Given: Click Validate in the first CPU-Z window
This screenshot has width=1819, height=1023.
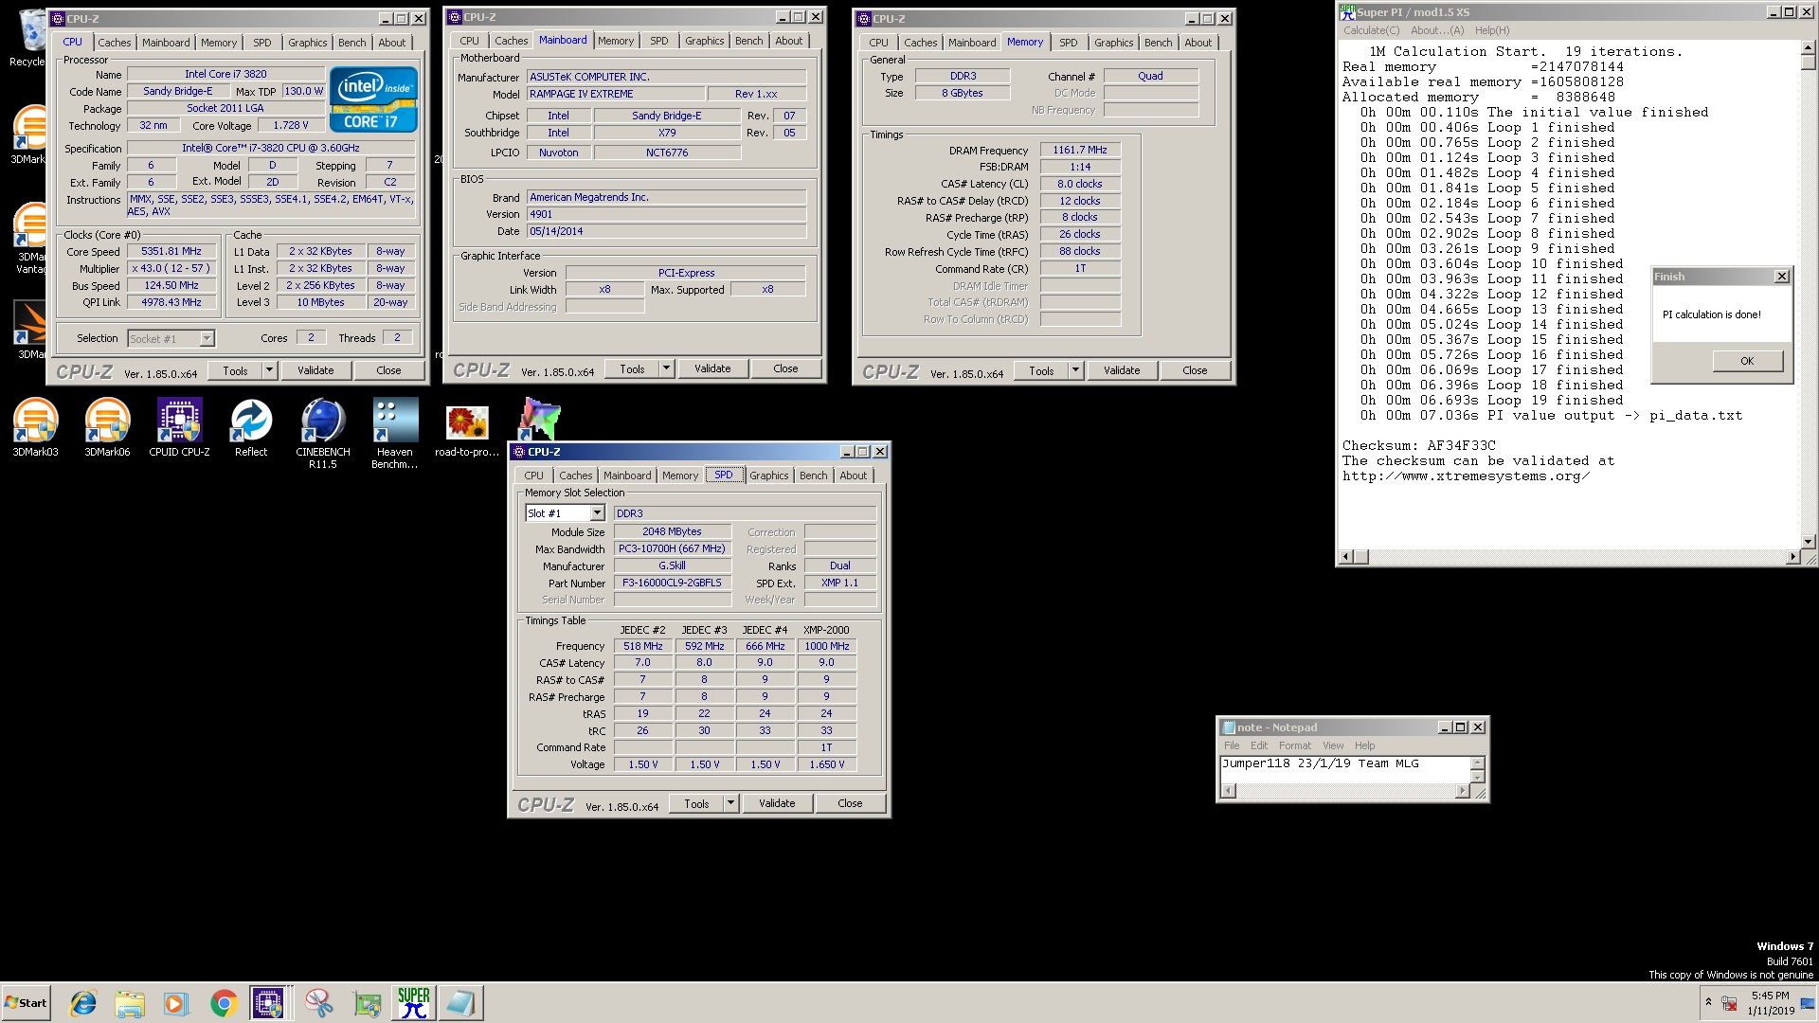Looking at the screenshot, I should (x=315, y=370).
